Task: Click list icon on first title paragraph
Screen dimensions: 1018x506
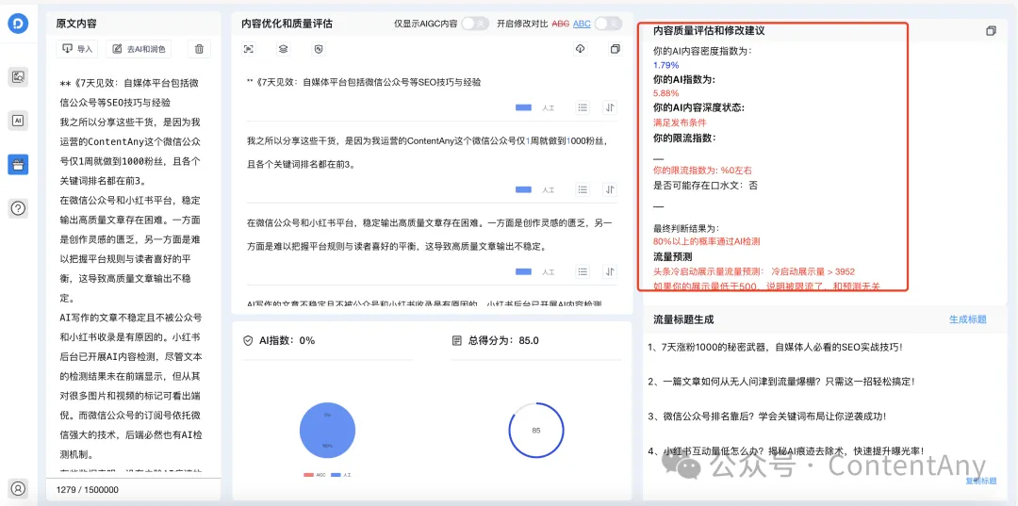Action: pyautogui.click(x=583, y=107)
